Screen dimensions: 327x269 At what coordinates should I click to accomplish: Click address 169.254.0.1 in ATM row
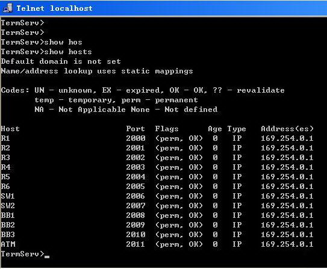[x=287, y=244]
